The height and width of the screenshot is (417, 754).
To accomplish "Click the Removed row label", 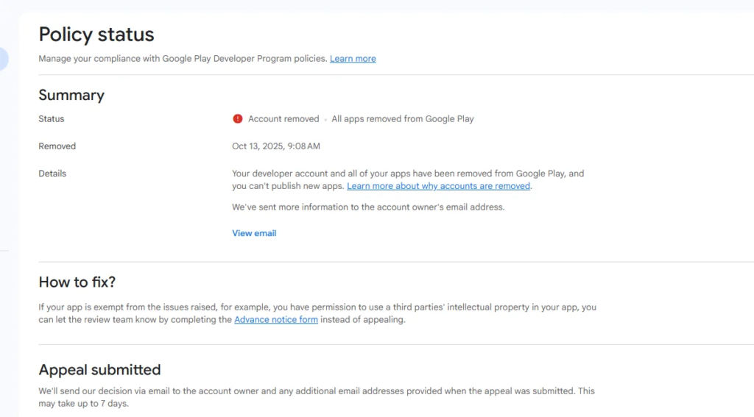I will 57,146.
